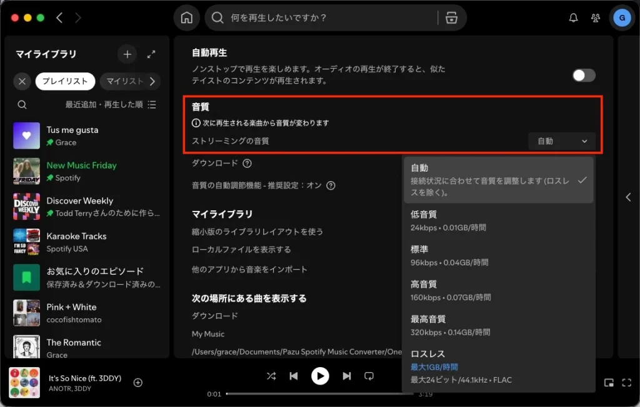Open Karaoke Tracks playlist
The height and width of the screenshot is (407, 640).
(x=87, y=242)
